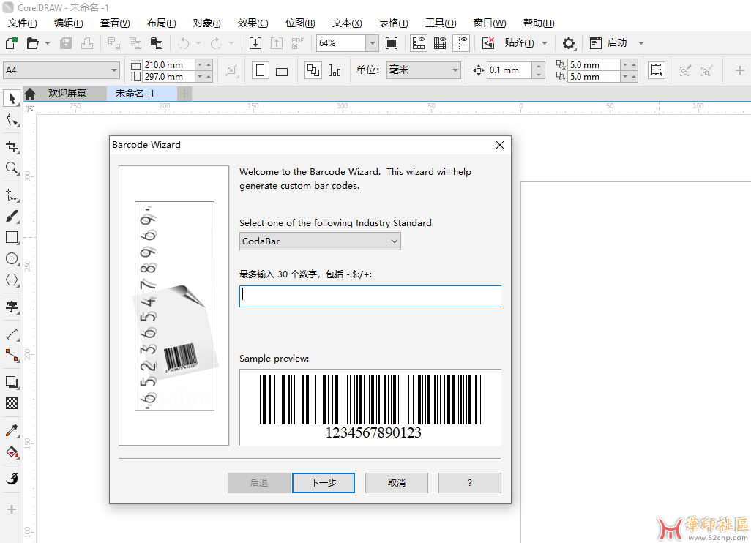Click the page width 210.0 mm field
The image size is (751, 543).
169,64
